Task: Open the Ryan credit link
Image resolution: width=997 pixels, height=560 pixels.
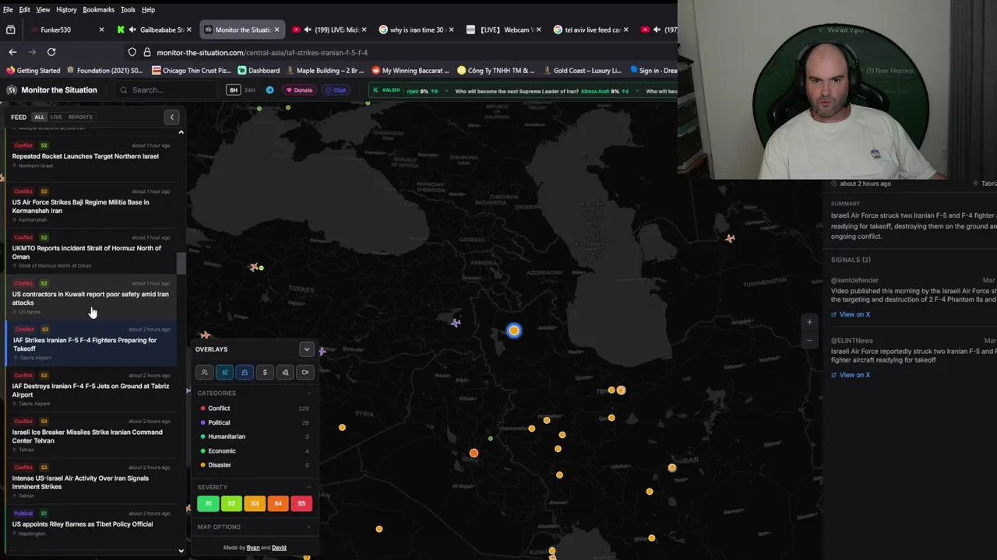Action: [253, 548]
